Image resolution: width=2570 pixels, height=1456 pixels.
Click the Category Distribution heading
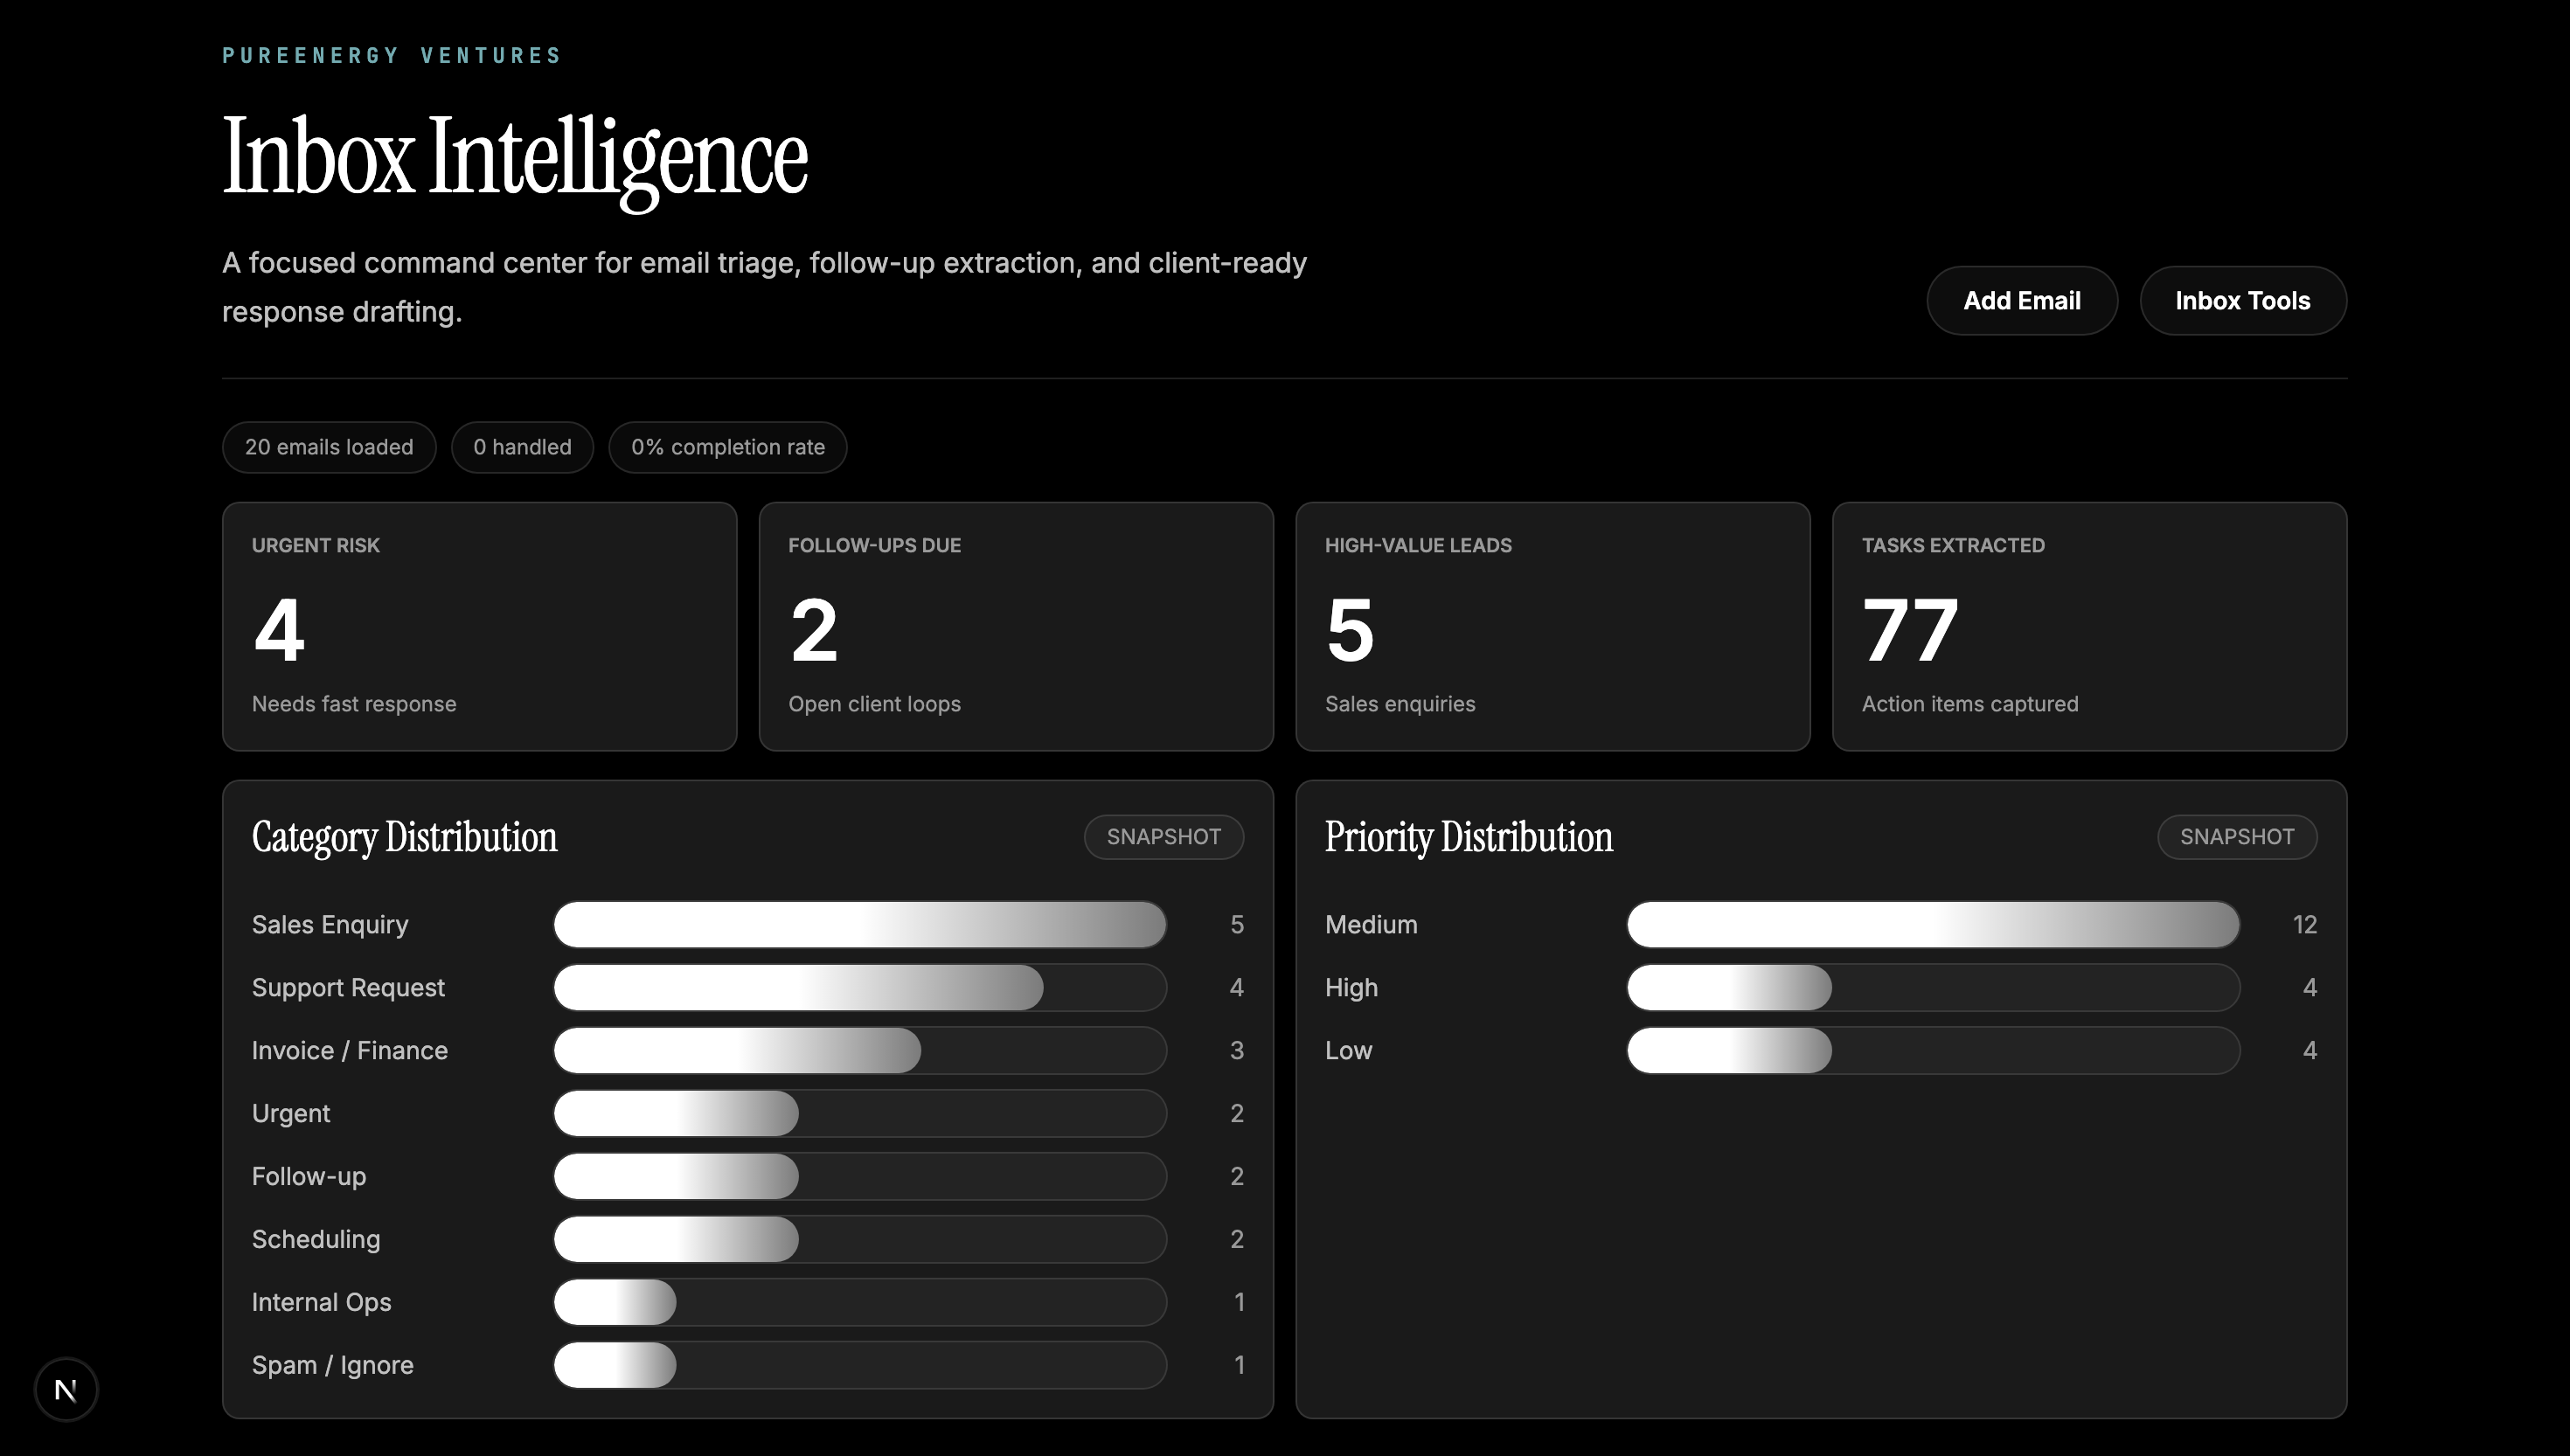click(x=405, y=838)
